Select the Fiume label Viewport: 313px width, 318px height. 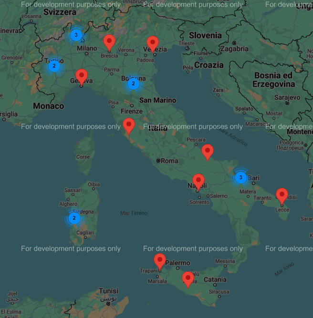point(201,53)
